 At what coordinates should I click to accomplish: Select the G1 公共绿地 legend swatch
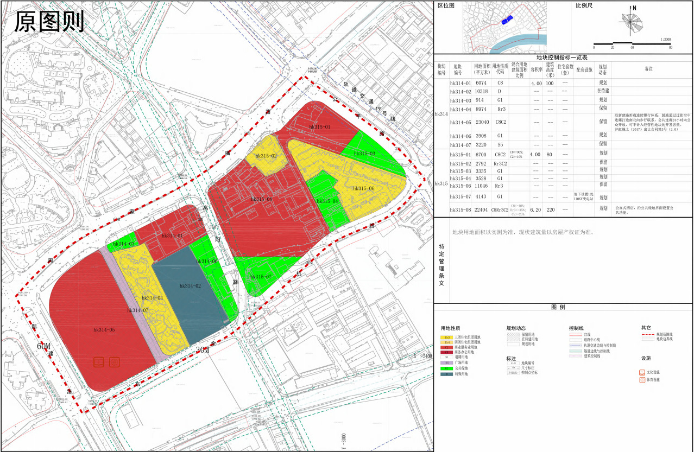(x=447, y=368)
